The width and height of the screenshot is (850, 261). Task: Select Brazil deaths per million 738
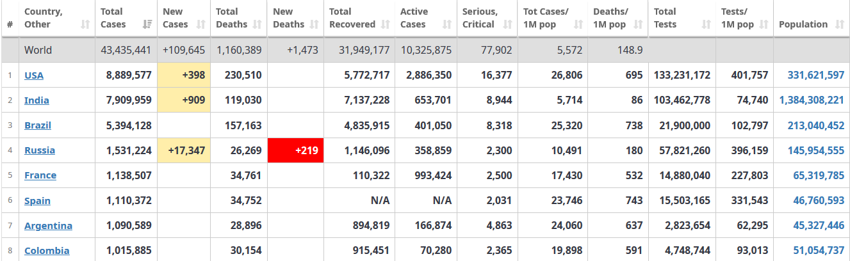(x=634, y=125)
